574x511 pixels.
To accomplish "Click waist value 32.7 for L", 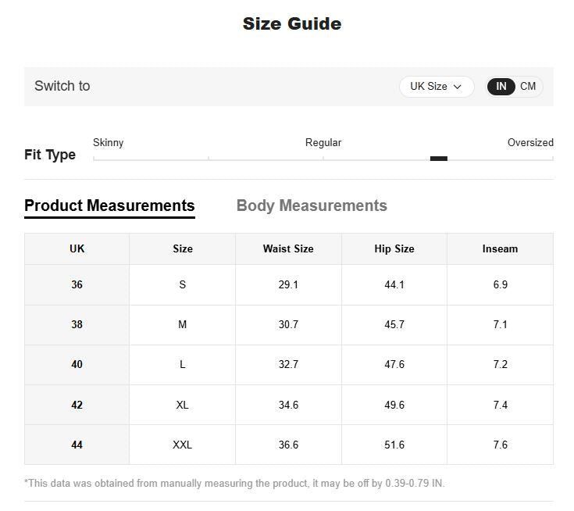I will coord(288,364).
